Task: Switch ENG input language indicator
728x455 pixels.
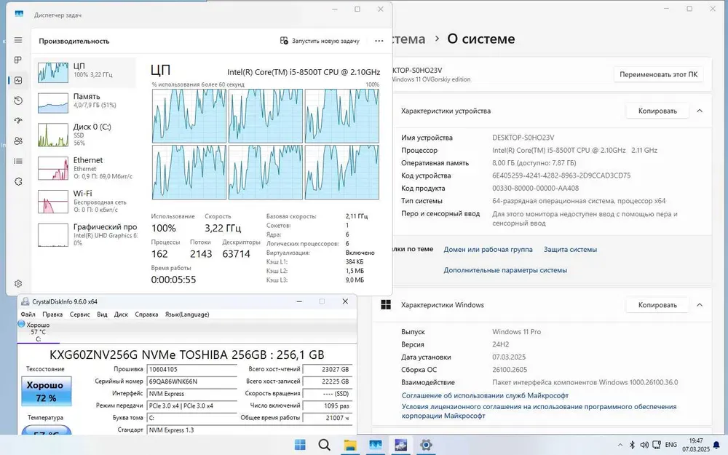Action: 671,445
